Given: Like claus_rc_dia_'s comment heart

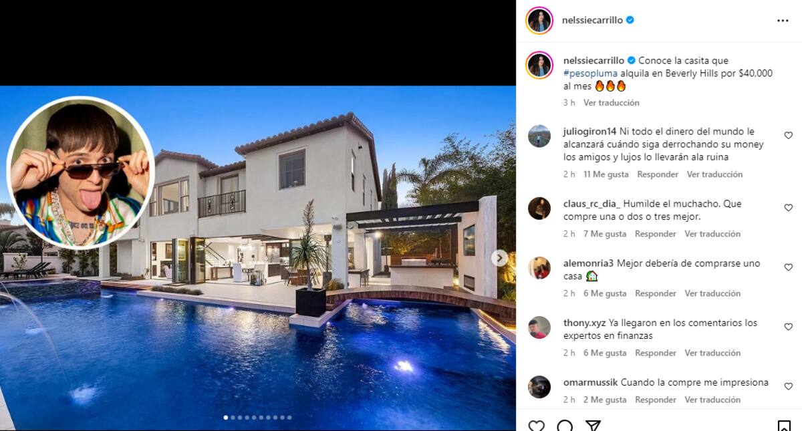Looking at the screenshot, I should click(788, 208).
